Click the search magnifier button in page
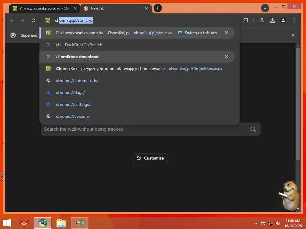306x229 pixels. (x=253, y=129)
